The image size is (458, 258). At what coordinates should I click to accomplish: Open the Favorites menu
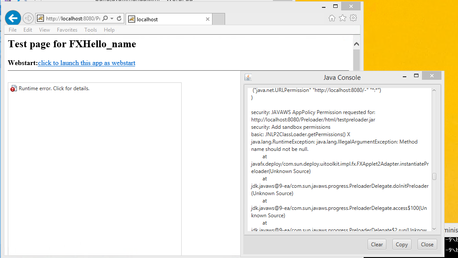pyautogui.click(x=67, y=30)
